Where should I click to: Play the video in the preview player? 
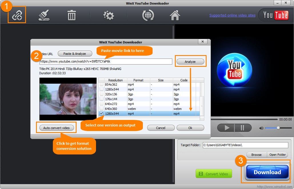[225, 128]
